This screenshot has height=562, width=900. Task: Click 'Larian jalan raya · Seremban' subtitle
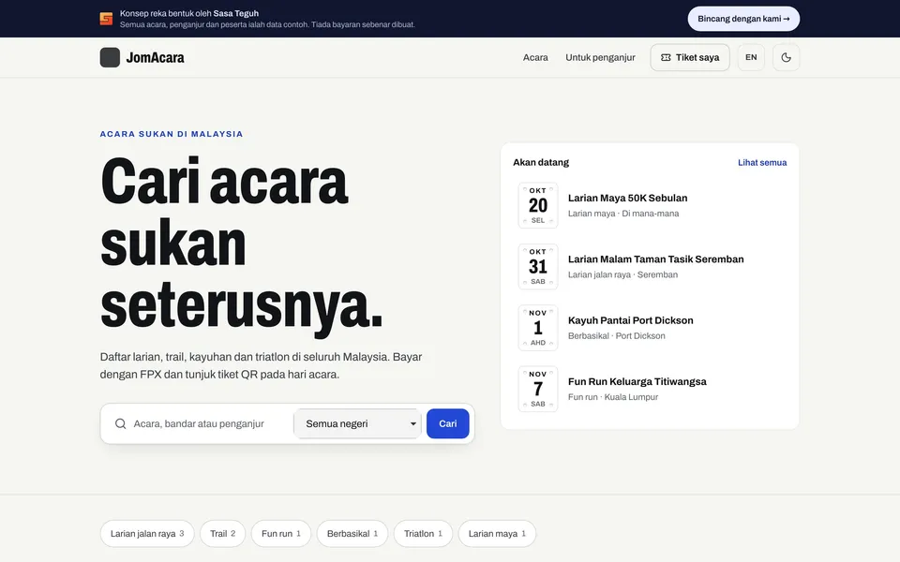(x=622, y=274)
